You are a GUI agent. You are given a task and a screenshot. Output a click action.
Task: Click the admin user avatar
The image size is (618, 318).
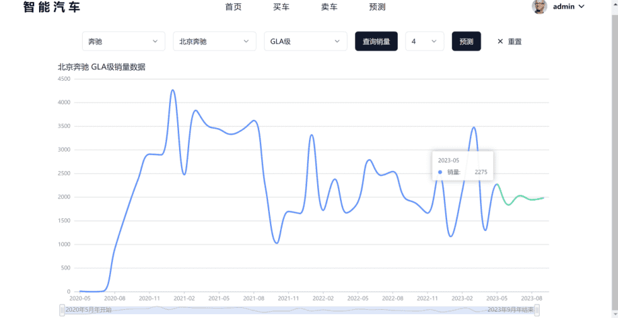(540, 6)
